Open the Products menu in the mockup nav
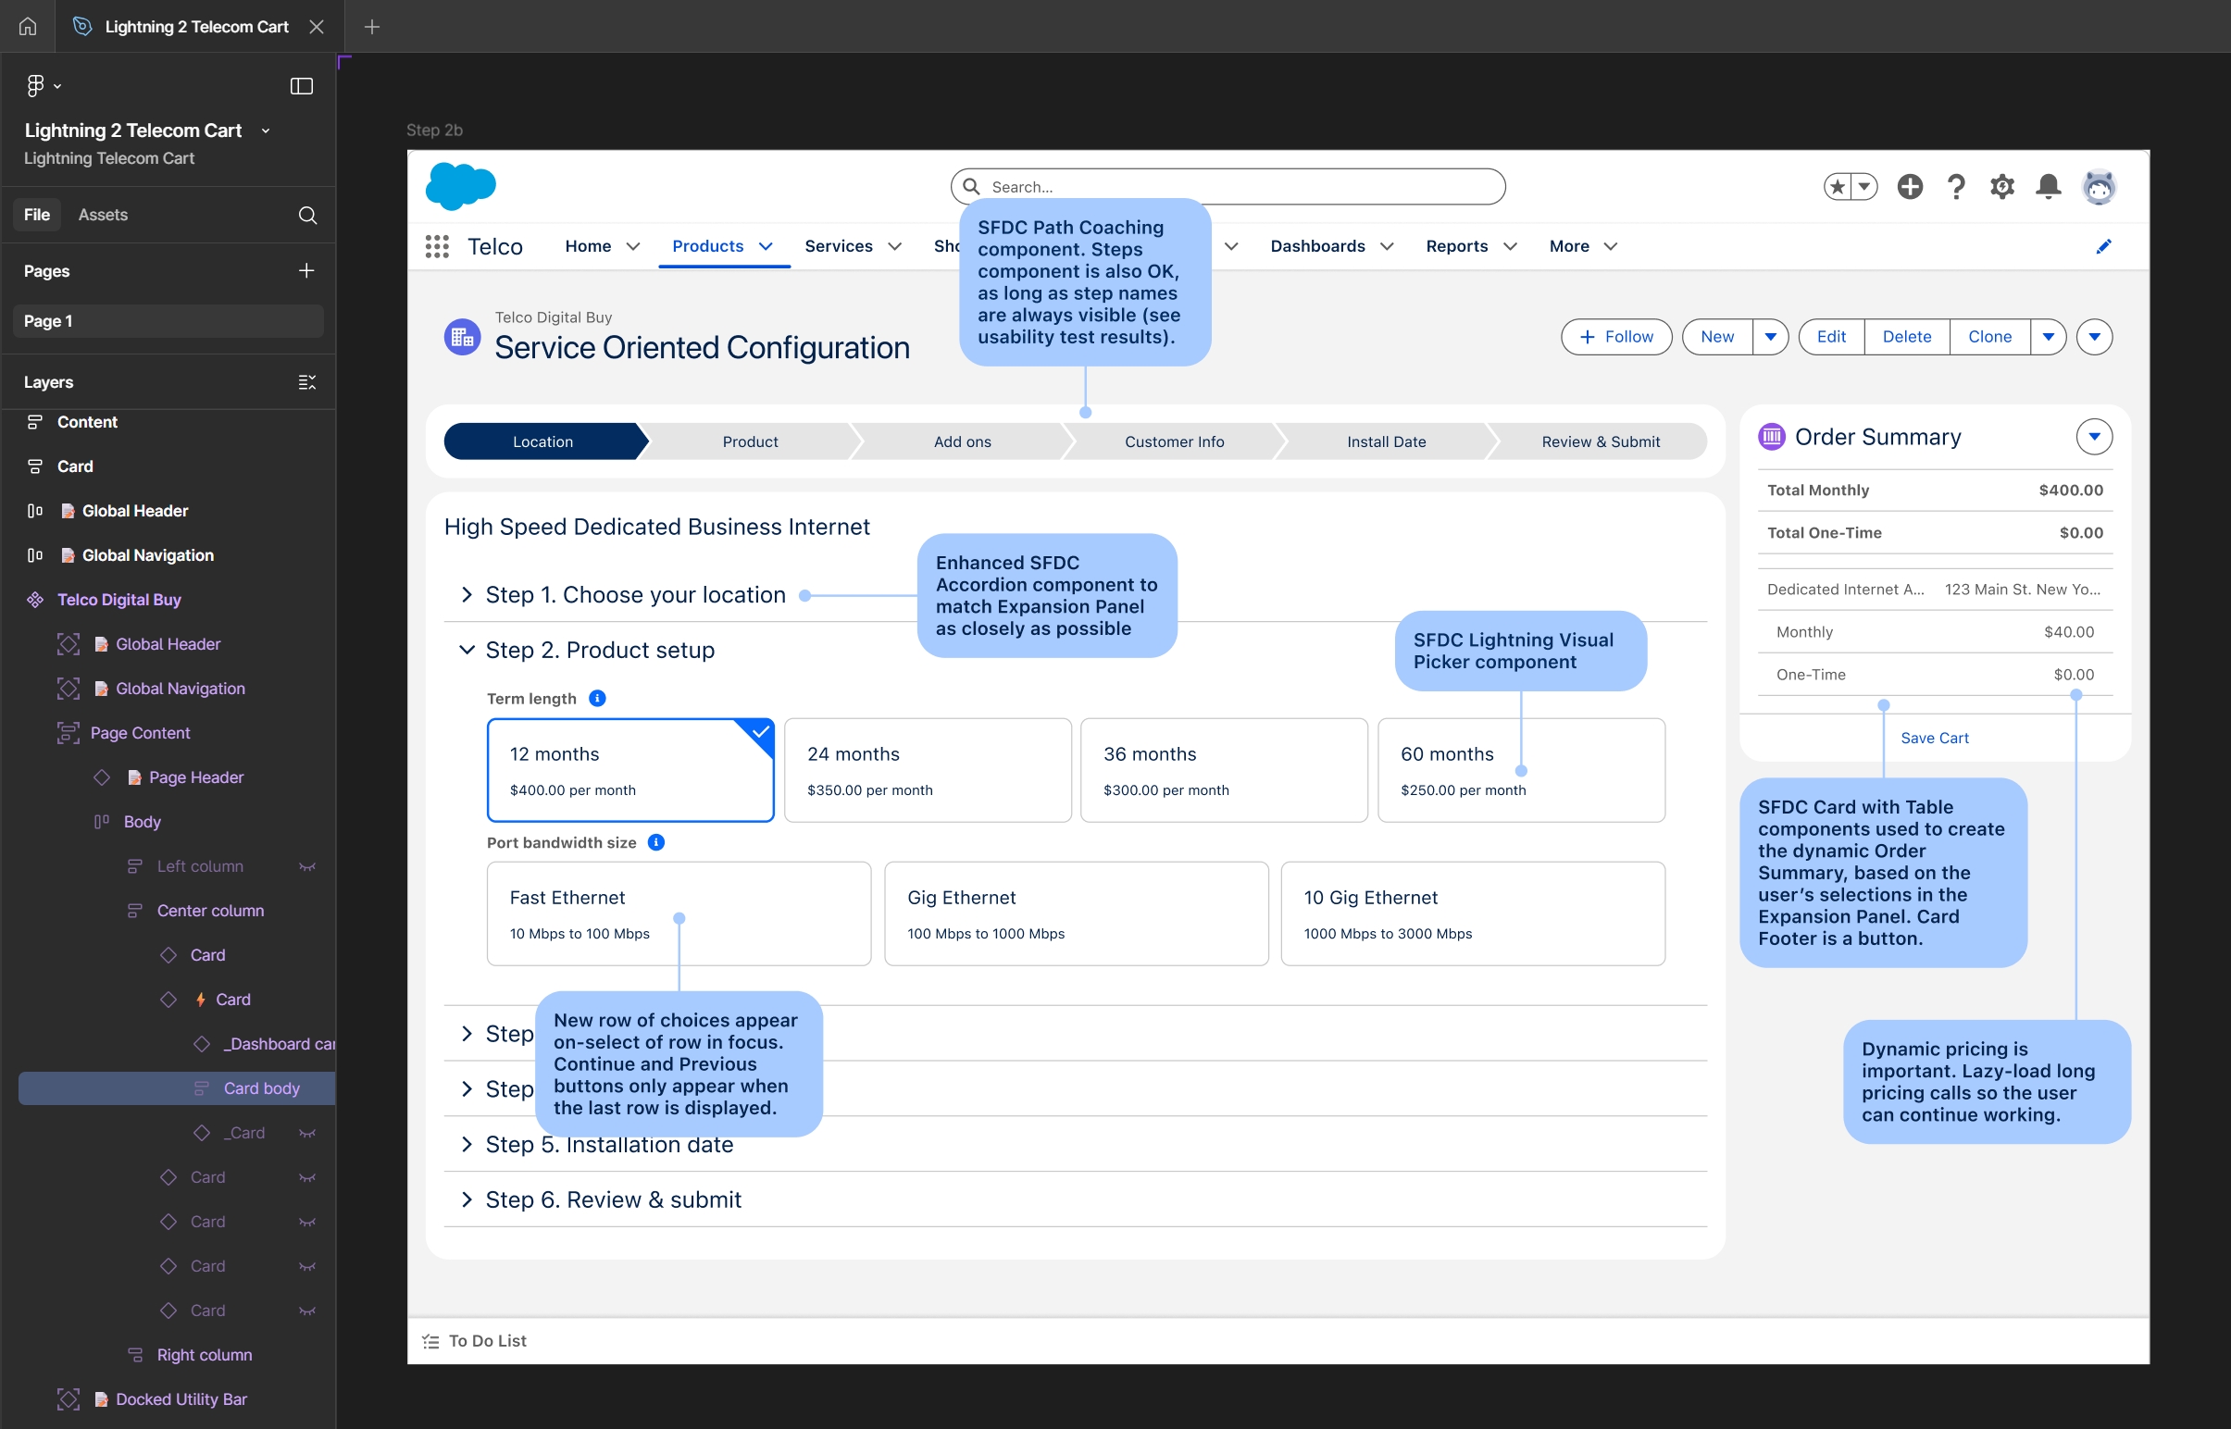The height and width of the screenshot is (1429, 2231). click(x=707, y=245)
